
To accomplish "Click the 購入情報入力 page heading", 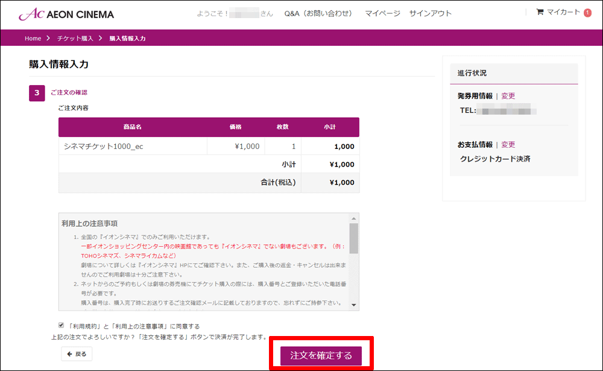I will tap(59, 65).
